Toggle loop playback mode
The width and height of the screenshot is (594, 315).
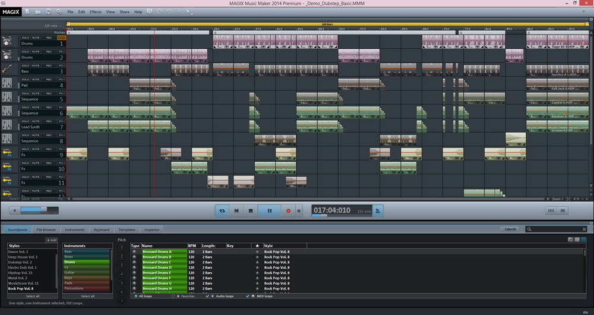(x=222, y=211)
